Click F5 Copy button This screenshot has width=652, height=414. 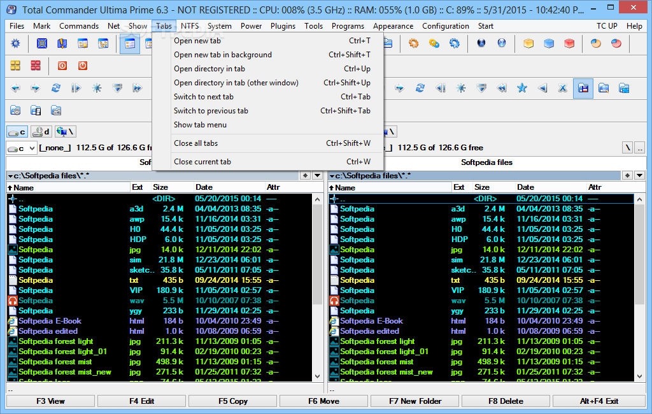(233, 401)
